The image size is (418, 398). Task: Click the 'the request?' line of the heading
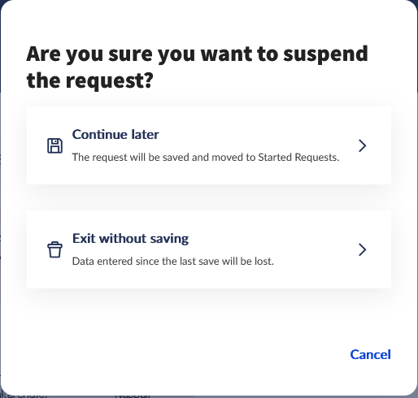[90, 80]
